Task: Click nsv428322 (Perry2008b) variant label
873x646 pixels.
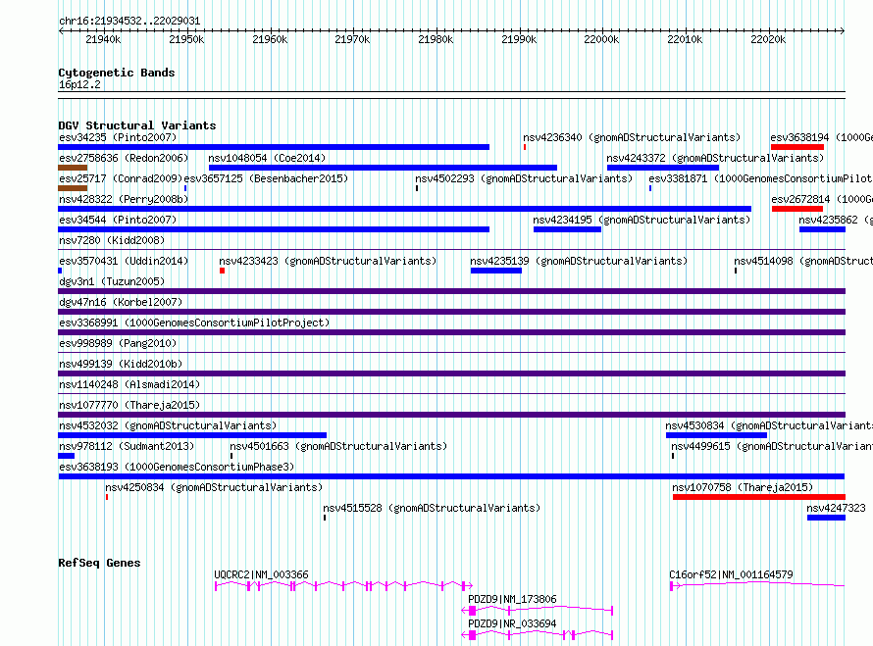Action: click(x=124, y=199)
